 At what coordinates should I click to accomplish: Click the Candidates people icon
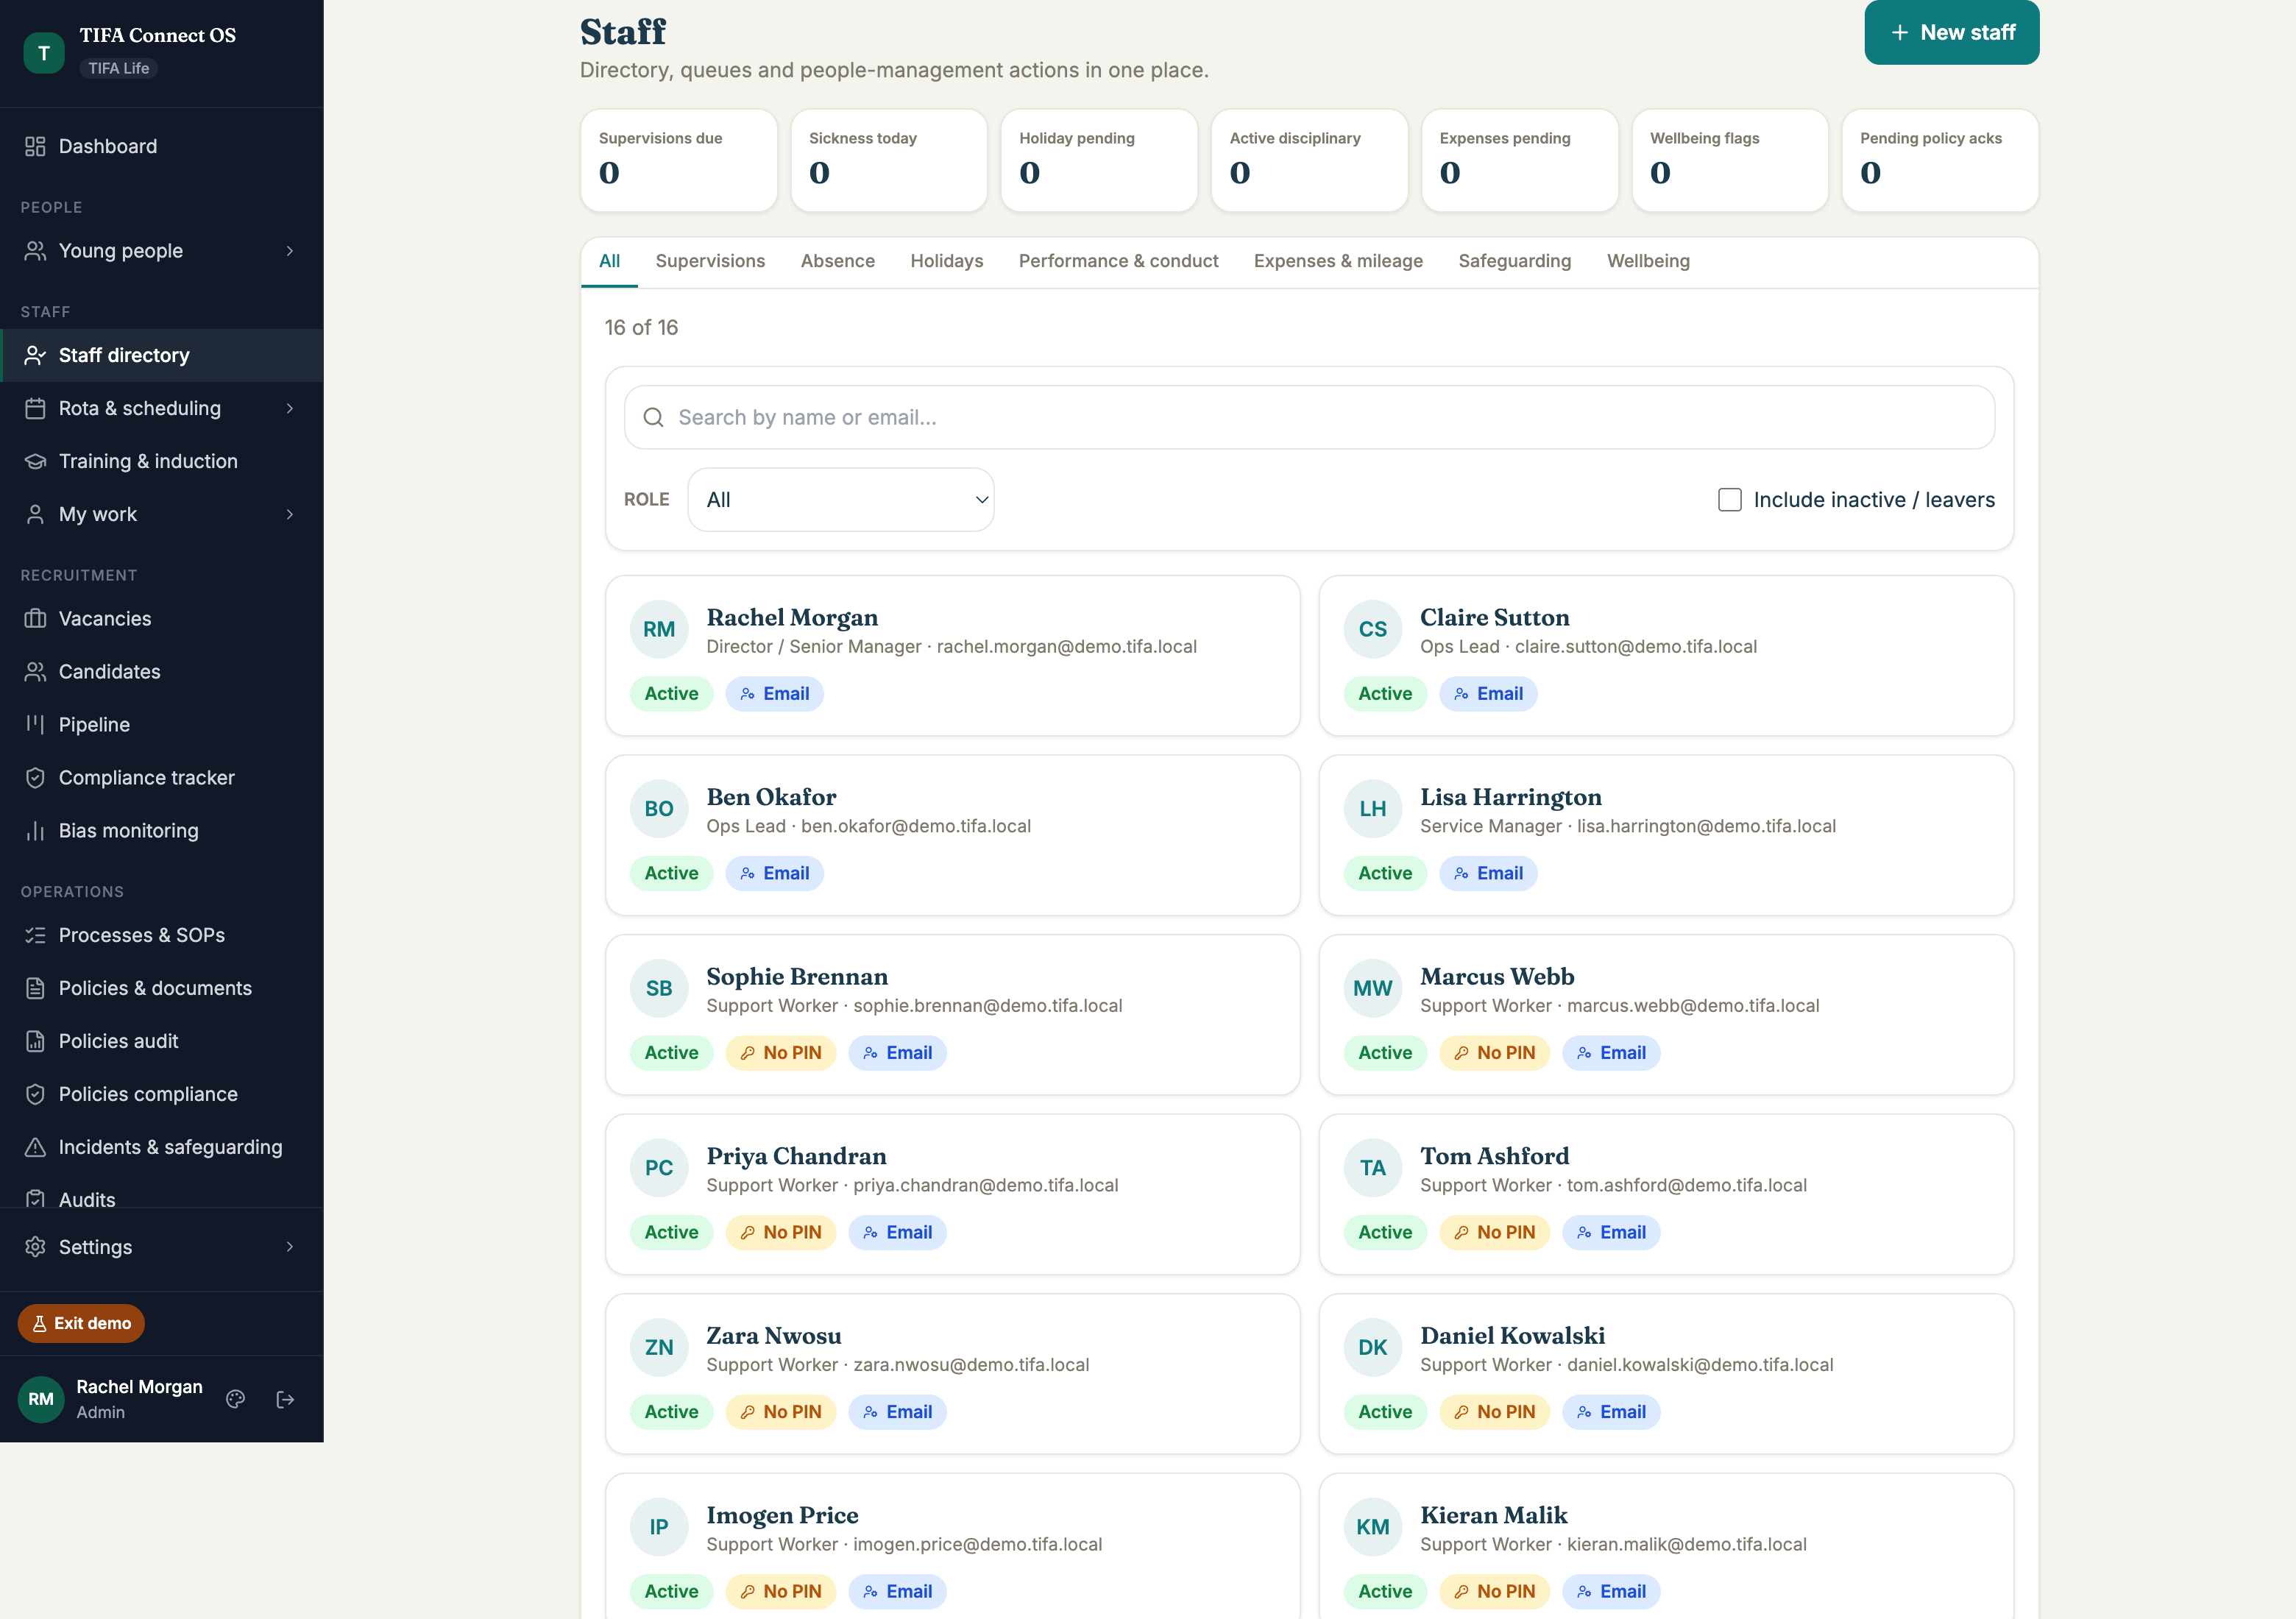pos(35,672)
